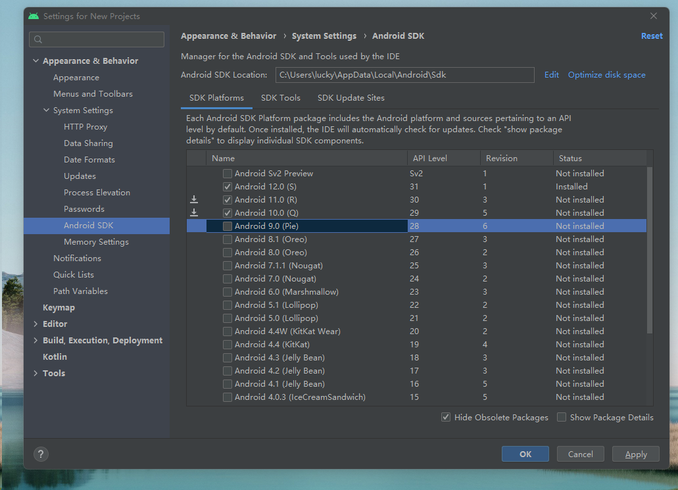Click the Android SDK Location path field

[404, 75]
